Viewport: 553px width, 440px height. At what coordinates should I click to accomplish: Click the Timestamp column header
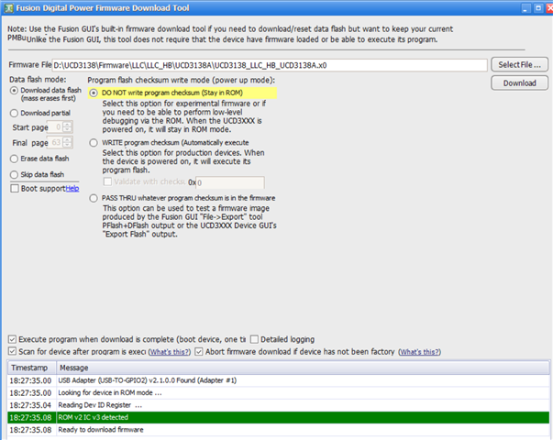tap(32, 368)
